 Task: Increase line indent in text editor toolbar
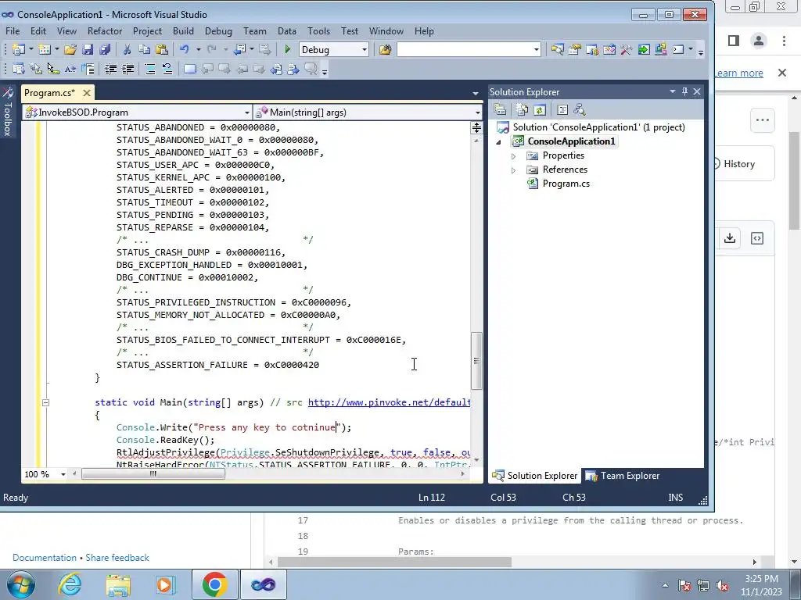(x=128, y=69)
